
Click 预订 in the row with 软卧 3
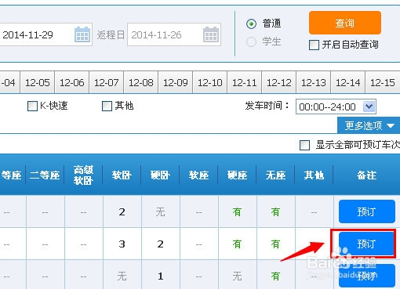(367, 244)
